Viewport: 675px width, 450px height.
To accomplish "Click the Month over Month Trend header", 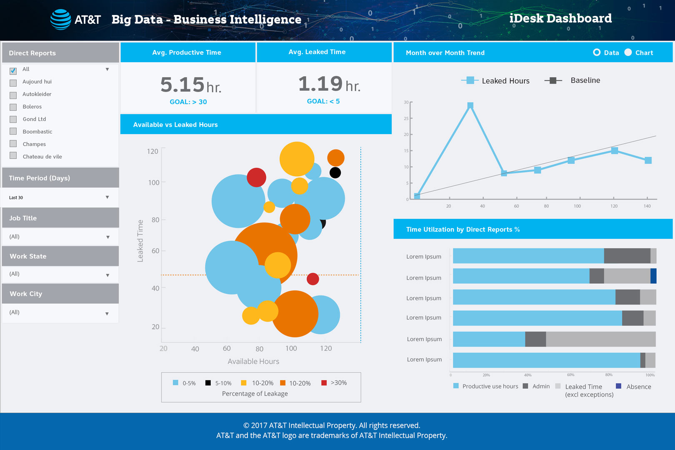I will pyautogui.click(x=445, y=53).
